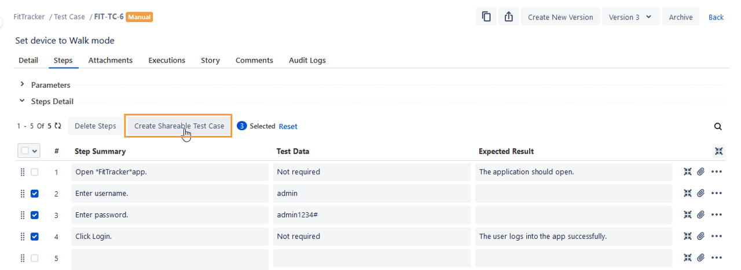The height and width of the screenshot is (270, 741).
Task: Expand the Parameters section
Action: click(22, 84)
